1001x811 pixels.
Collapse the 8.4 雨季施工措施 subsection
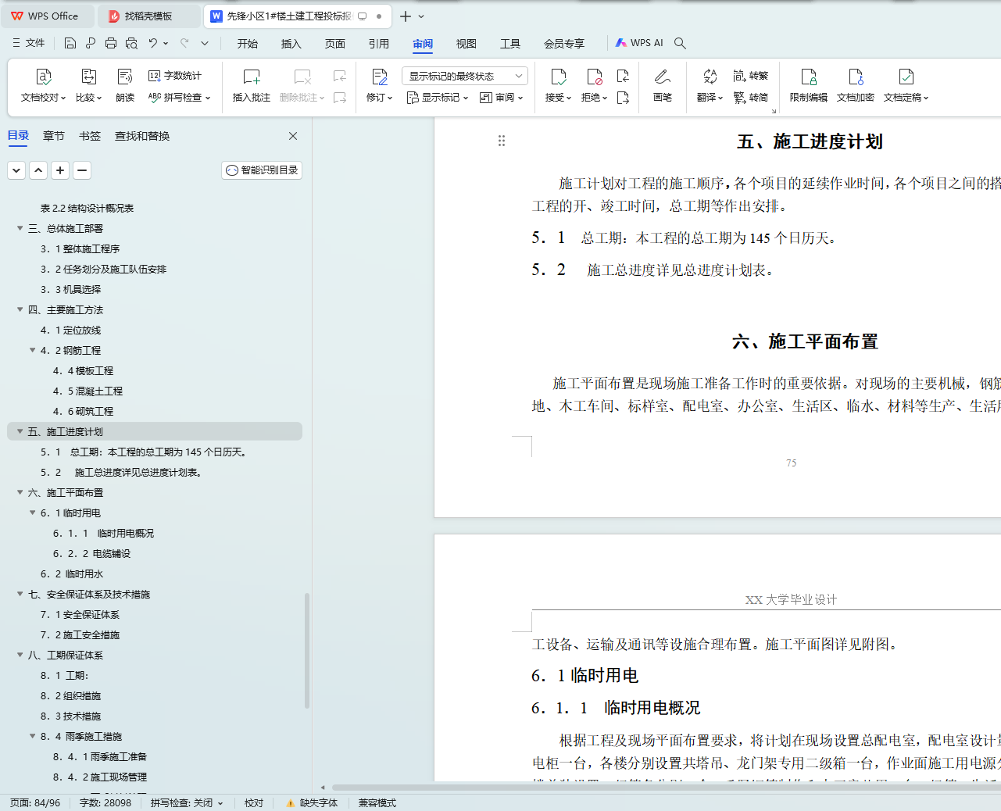(x=33, y=736)
